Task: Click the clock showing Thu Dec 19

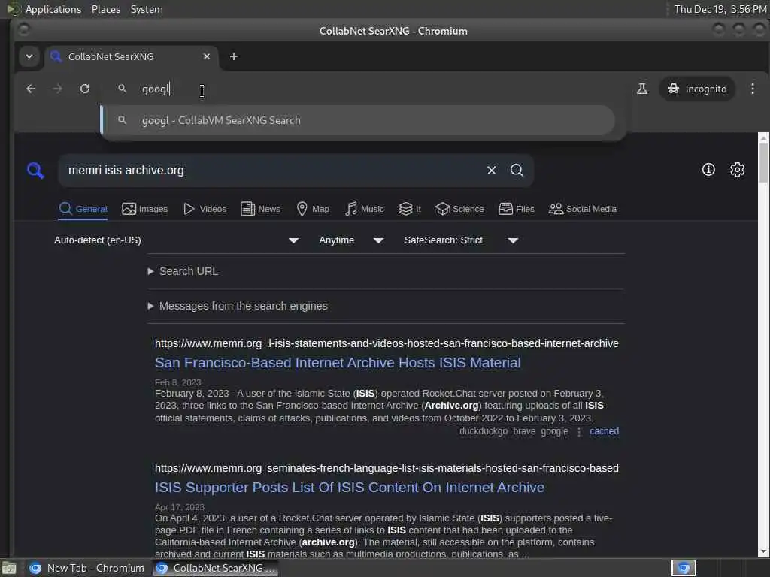Action: coord(720,9)
